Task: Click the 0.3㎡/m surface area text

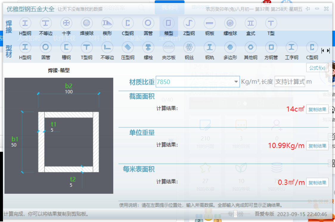Action: (291, 182)
